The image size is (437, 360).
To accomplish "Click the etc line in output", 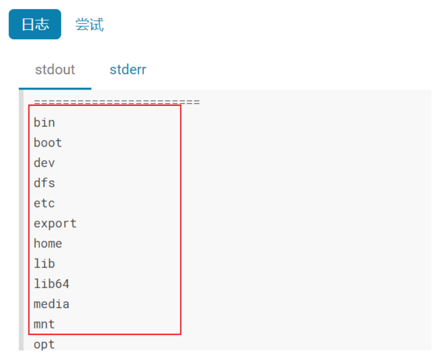I will (44, 203).
